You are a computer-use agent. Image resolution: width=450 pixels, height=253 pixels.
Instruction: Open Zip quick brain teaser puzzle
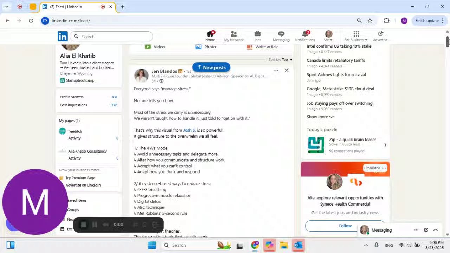point(353,140)
